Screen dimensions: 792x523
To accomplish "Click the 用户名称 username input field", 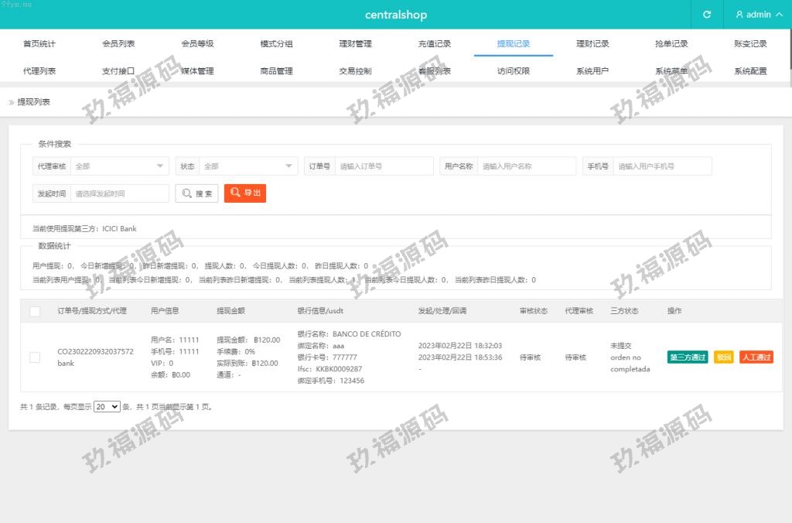I will pyautogui.click(x=527, y=166).
